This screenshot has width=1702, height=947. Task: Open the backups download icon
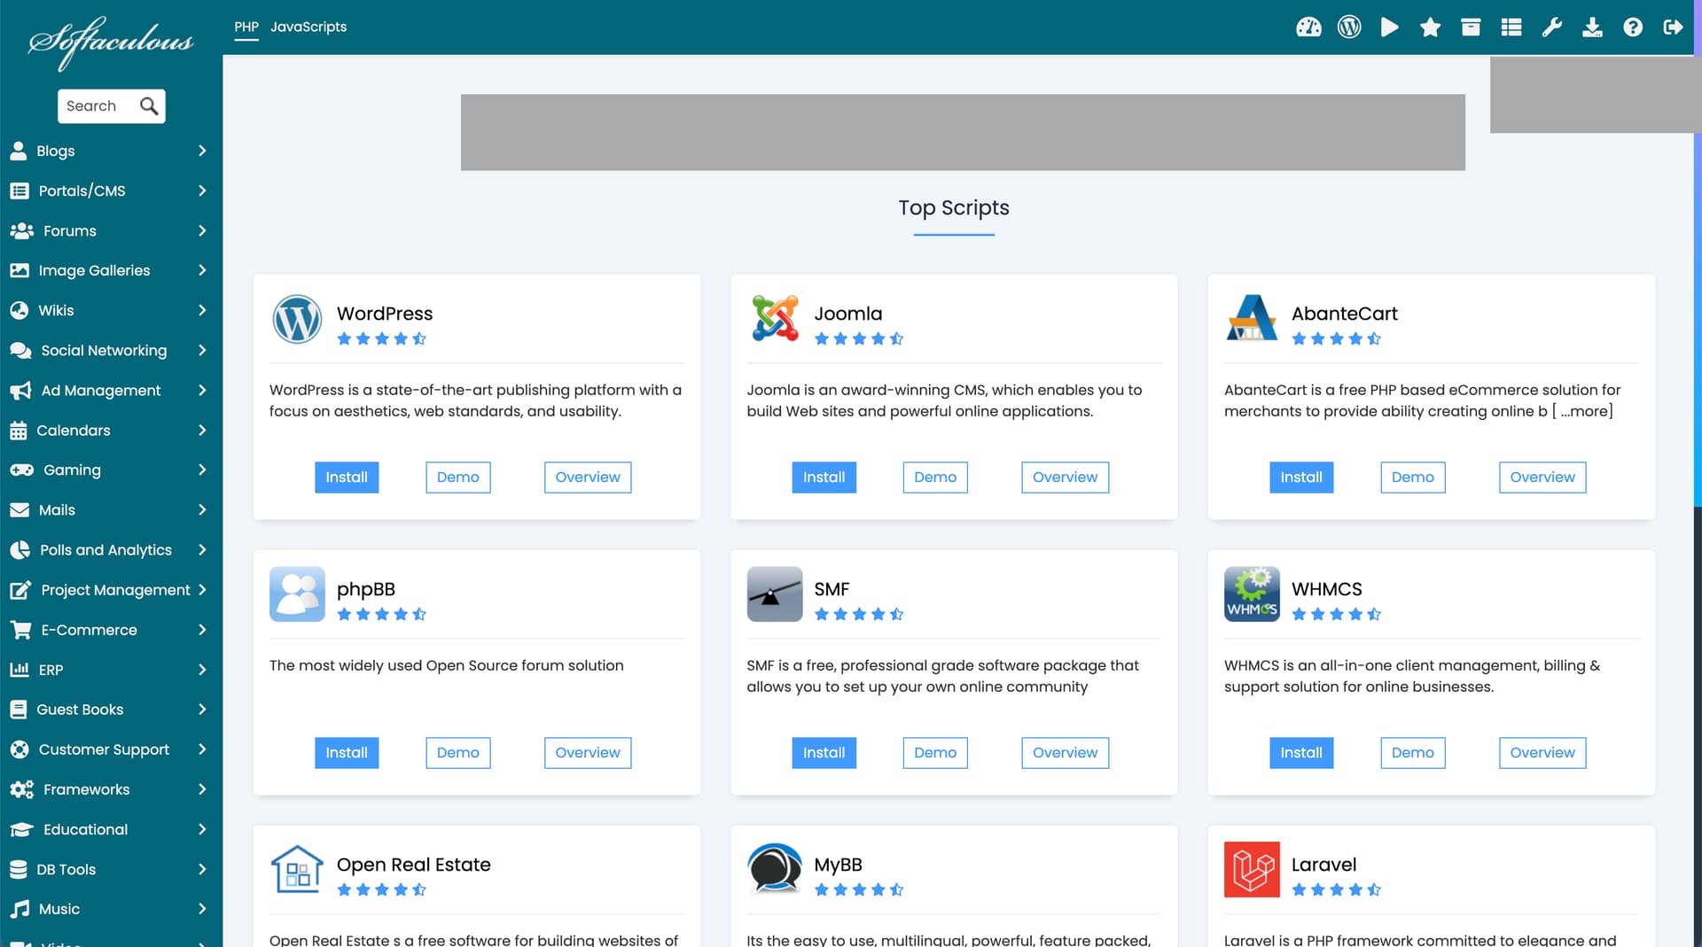[x=1592, y=27]
